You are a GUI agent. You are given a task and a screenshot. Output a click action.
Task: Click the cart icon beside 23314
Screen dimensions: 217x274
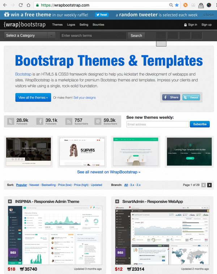[129, 269]
